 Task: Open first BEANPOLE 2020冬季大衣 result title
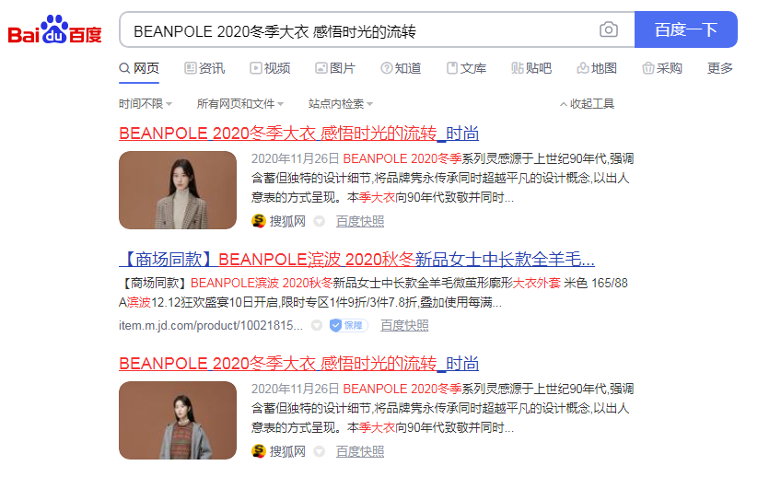pos(298,133)
